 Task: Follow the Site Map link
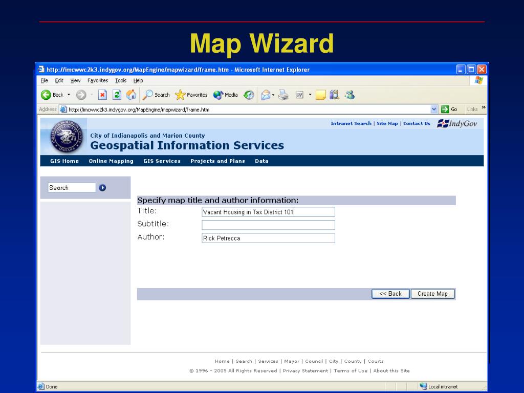pos(387,123)
